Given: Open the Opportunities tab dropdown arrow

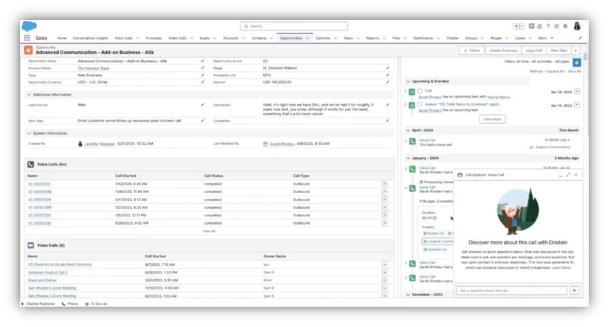Looking at the screenshot, I should coord(307,38).
